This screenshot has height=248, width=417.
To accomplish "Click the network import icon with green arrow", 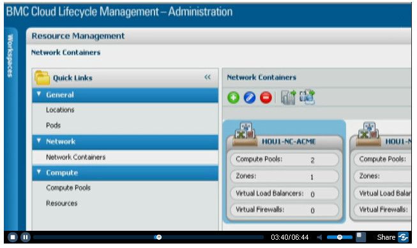I will 307,97.
